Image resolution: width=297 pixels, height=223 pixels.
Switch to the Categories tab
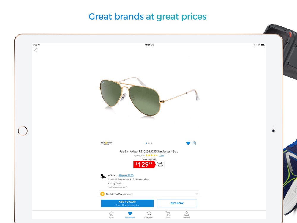[x=149, y=215]
